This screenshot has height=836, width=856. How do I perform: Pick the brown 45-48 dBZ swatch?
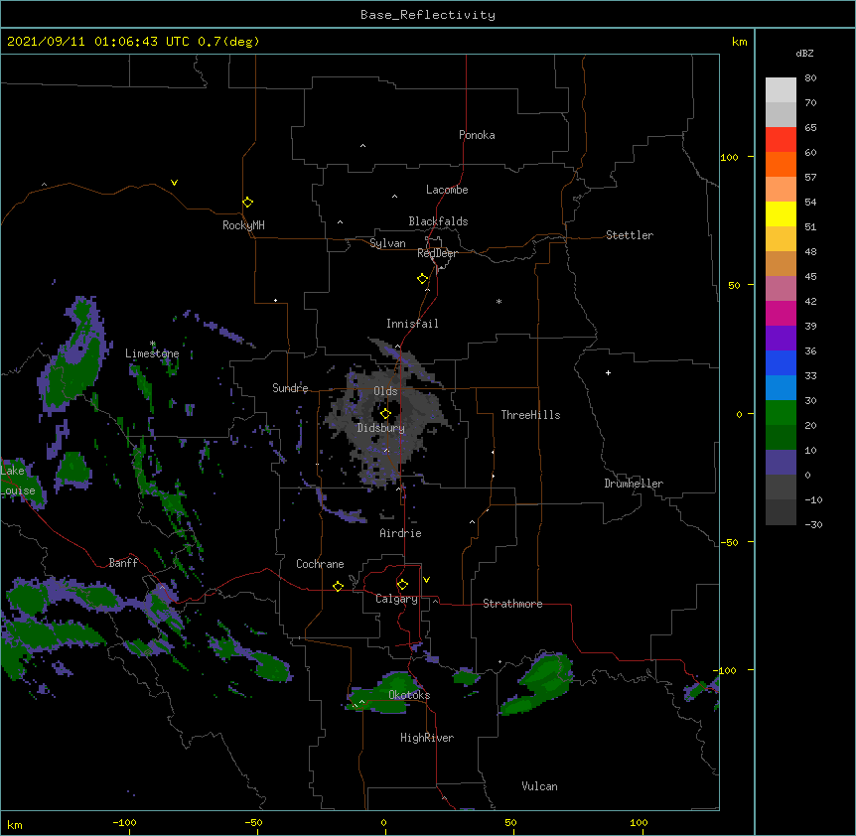click(x=781, y=263)
